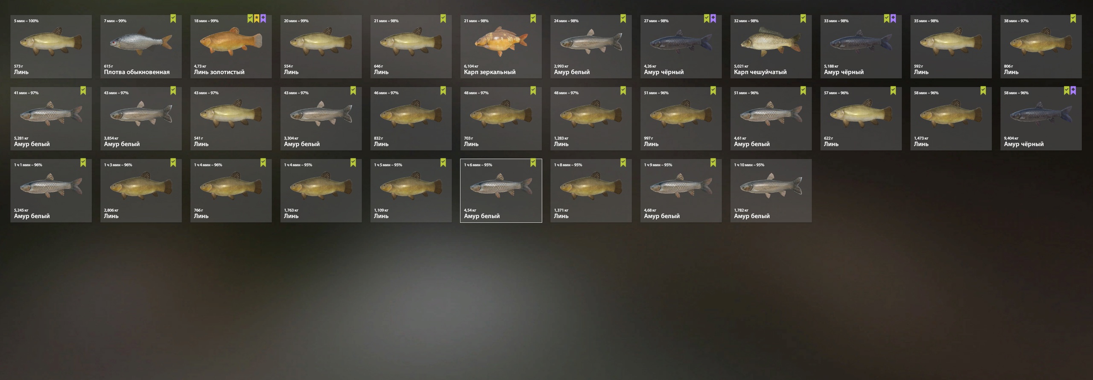
Task: Select the Амур белый 2,993 кг card
Action: tap(591, 47)
